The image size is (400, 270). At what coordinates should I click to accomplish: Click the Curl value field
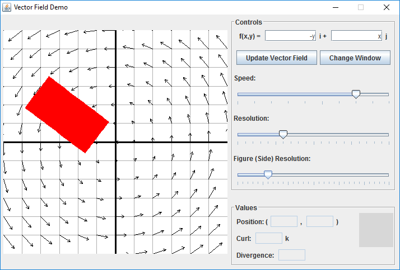pos(269,238)
